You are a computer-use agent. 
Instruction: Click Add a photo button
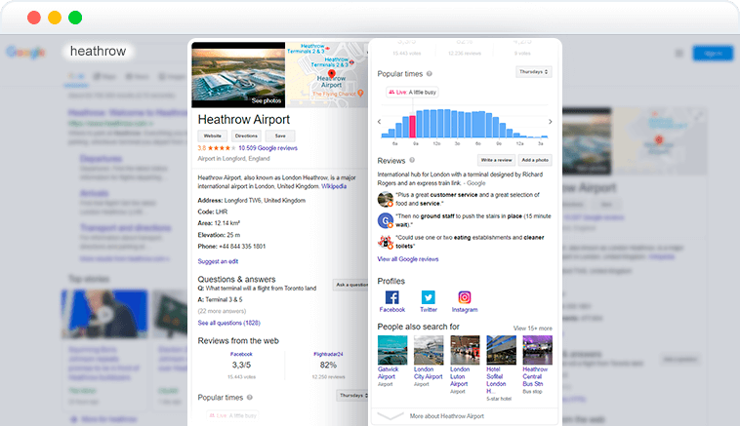coord(535,160)
